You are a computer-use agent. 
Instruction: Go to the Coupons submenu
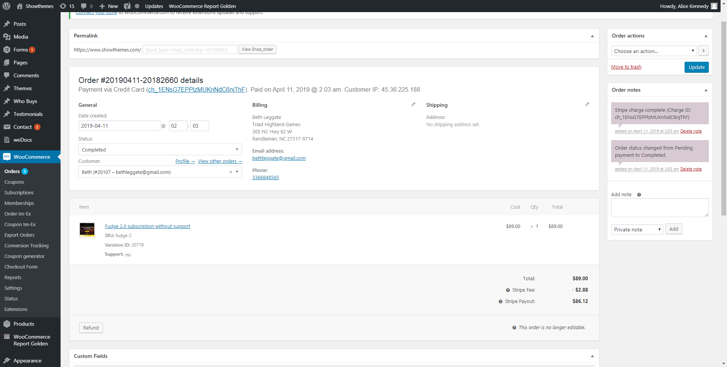(x=14, y=182)
